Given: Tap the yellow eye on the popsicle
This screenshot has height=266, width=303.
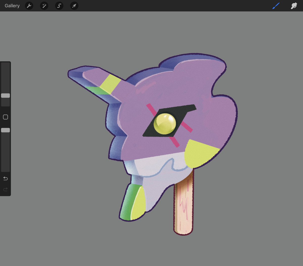Looking at the screenshot, I should tap(165, 124).
